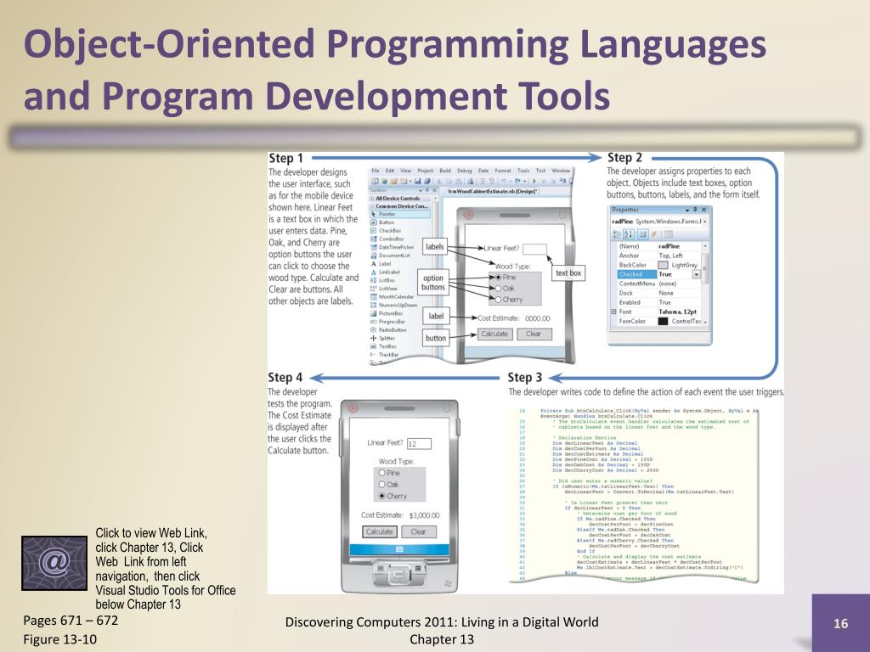This screenshot has height=652, width=870.
Task: Click Clear button on Step 1 form
Action: [534, 334]
